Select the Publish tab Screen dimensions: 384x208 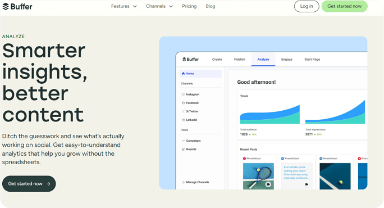click(240, 60)
